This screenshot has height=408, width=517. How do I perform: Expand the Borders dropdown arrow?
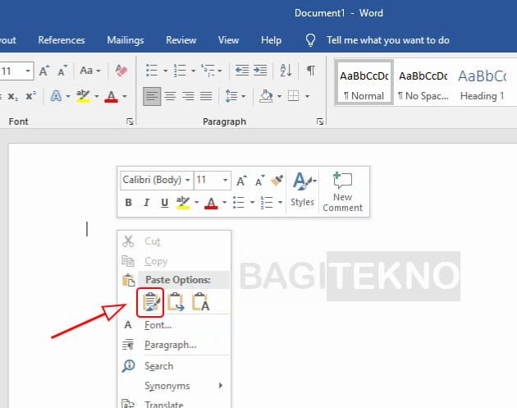tap(307, 96)
